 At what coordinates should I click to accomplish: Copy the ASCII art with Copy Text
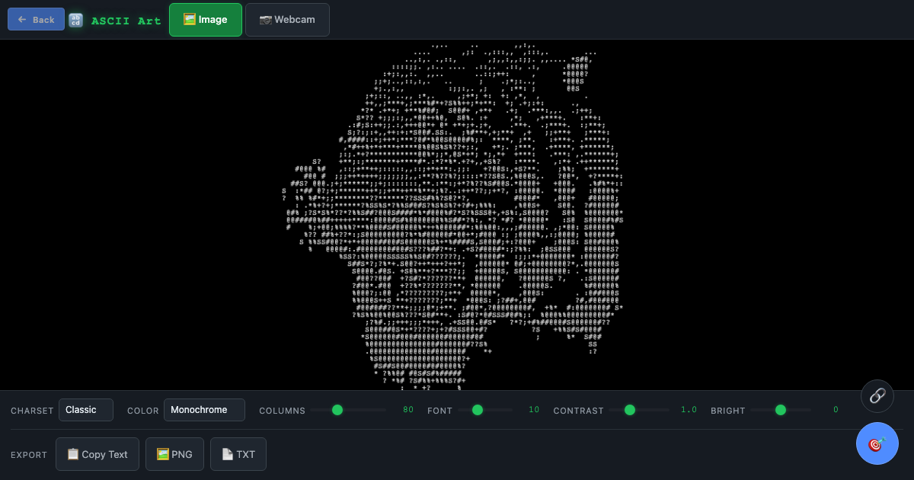point(97,454)
